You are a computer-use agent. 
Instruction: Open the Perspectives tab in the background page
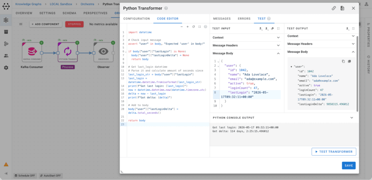coord(96,13)
